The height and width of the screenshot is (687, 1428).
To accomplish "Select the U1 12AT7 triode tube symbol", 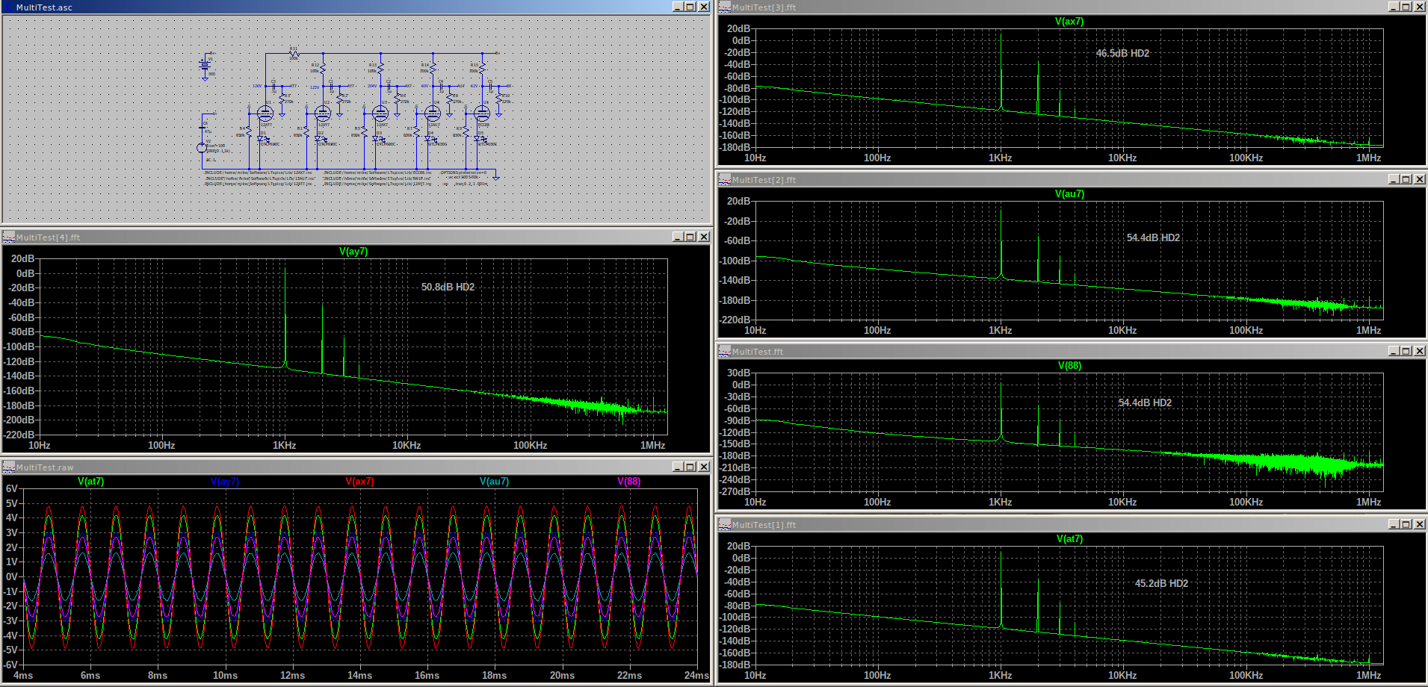I will pyautogui.click(x=265, y=114).
